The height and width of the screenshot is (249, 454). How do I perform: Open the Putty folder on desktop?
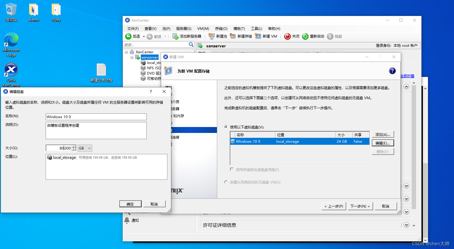tap(56, 12)
